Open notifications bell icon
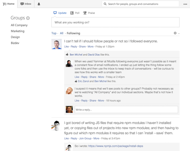 coord(39,4)
